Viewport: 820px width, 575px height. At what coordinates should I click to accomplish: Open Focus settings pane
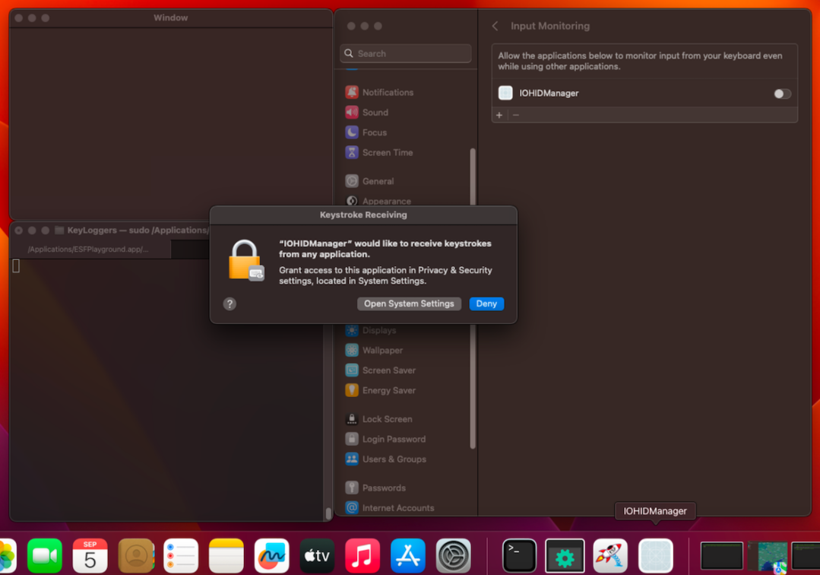(374, 132)
